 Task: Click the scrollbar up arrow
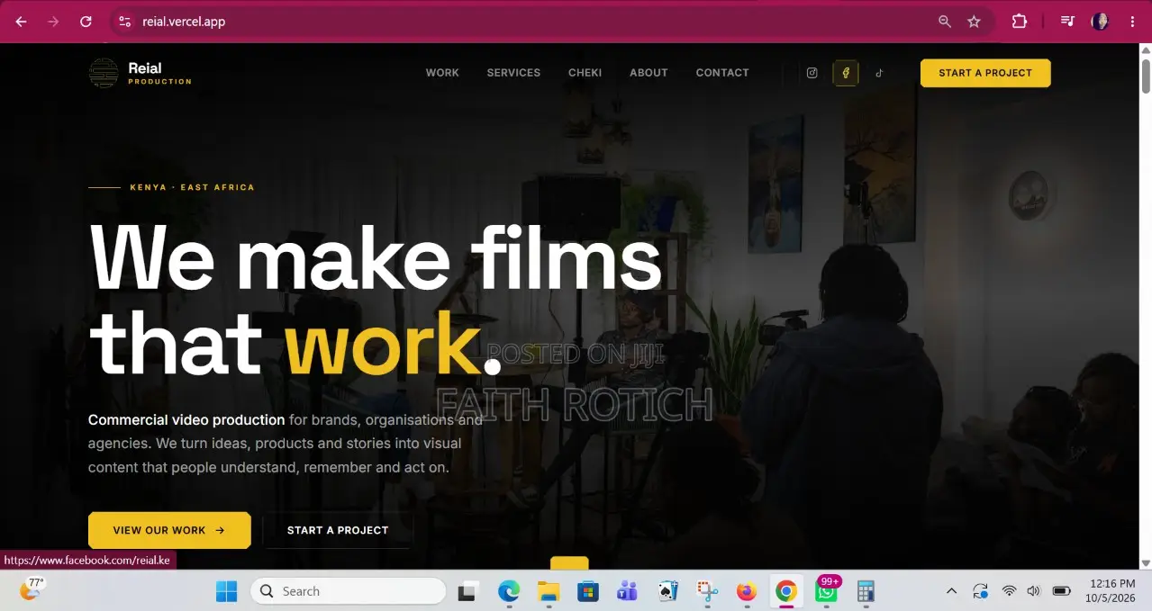[1146, 49]
